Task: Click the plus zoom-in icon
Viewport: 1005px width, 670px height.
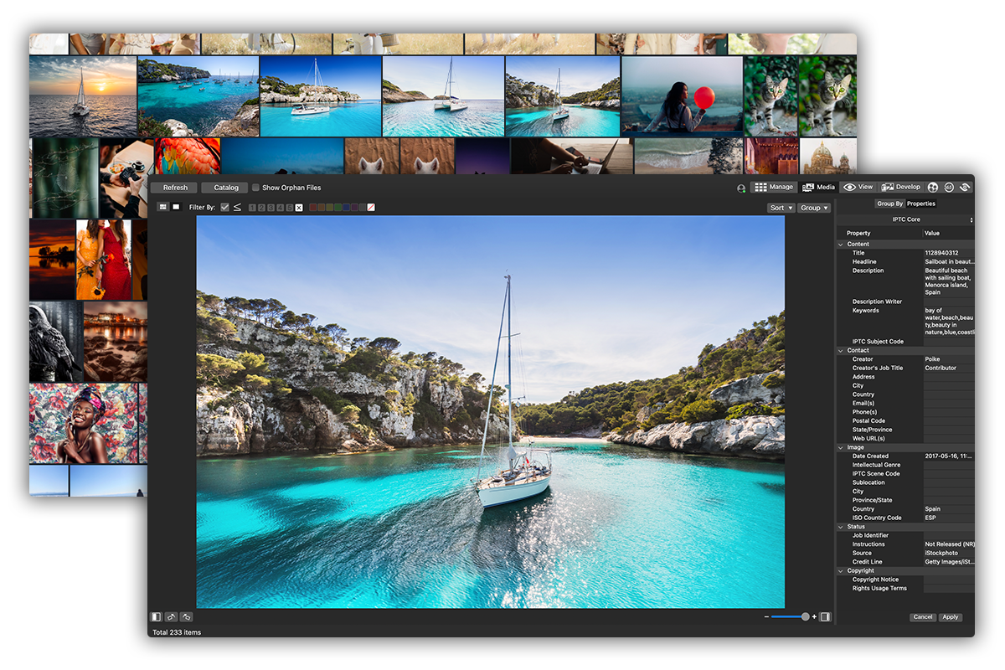Action: [x=814, y=616]
